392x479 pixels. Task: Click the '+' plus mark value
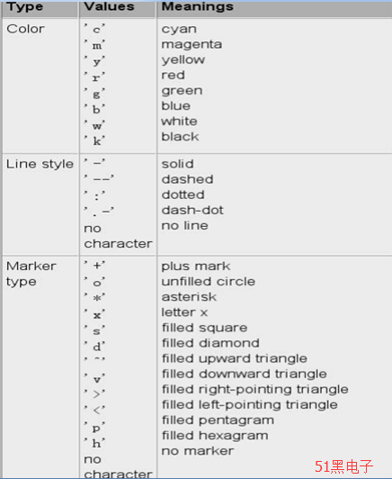[94, 265]
